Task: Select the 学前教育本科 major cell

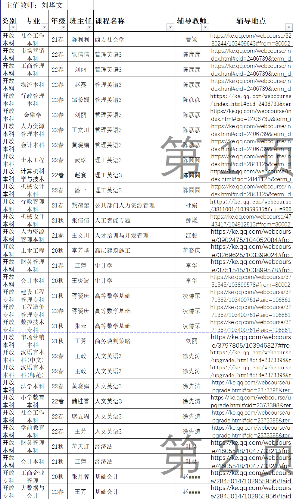Action: [x=33, y=431]
